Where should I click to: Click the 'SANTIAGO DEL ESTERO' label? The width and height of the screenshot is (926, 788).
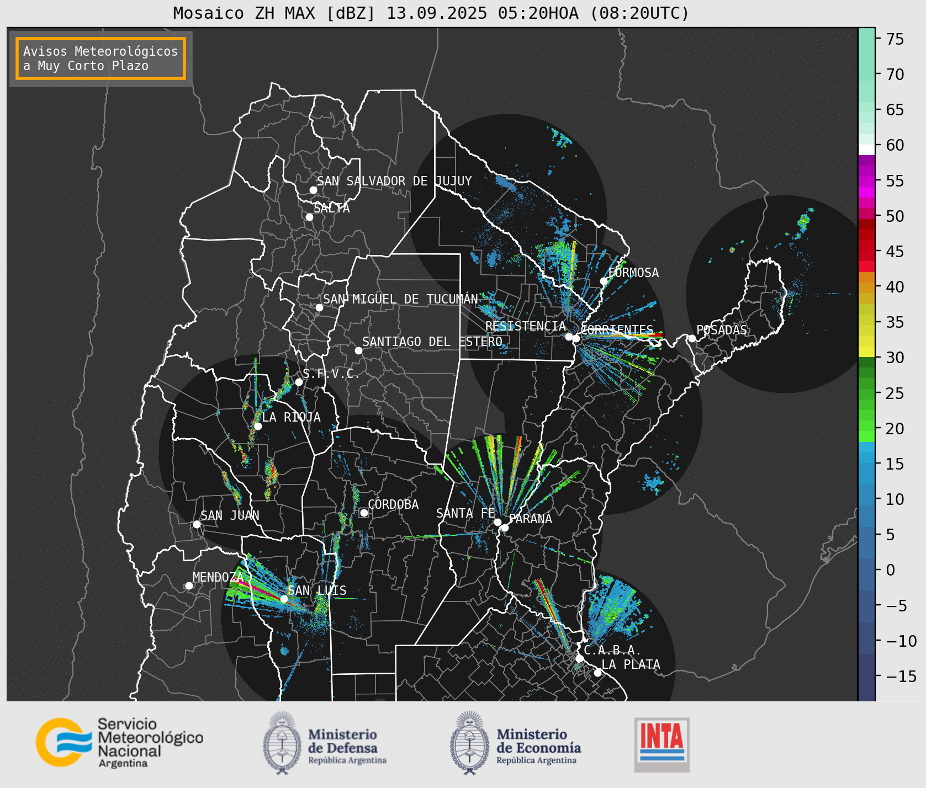coord(432,342)
